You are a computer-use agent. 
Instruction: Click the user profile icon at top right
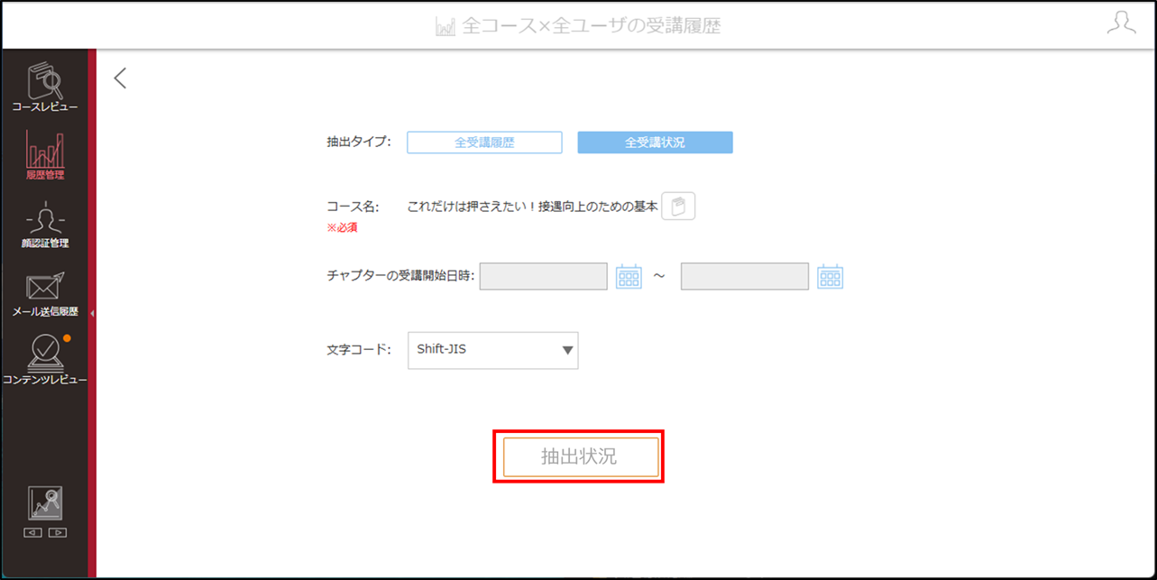click(x=1121, y=24)
